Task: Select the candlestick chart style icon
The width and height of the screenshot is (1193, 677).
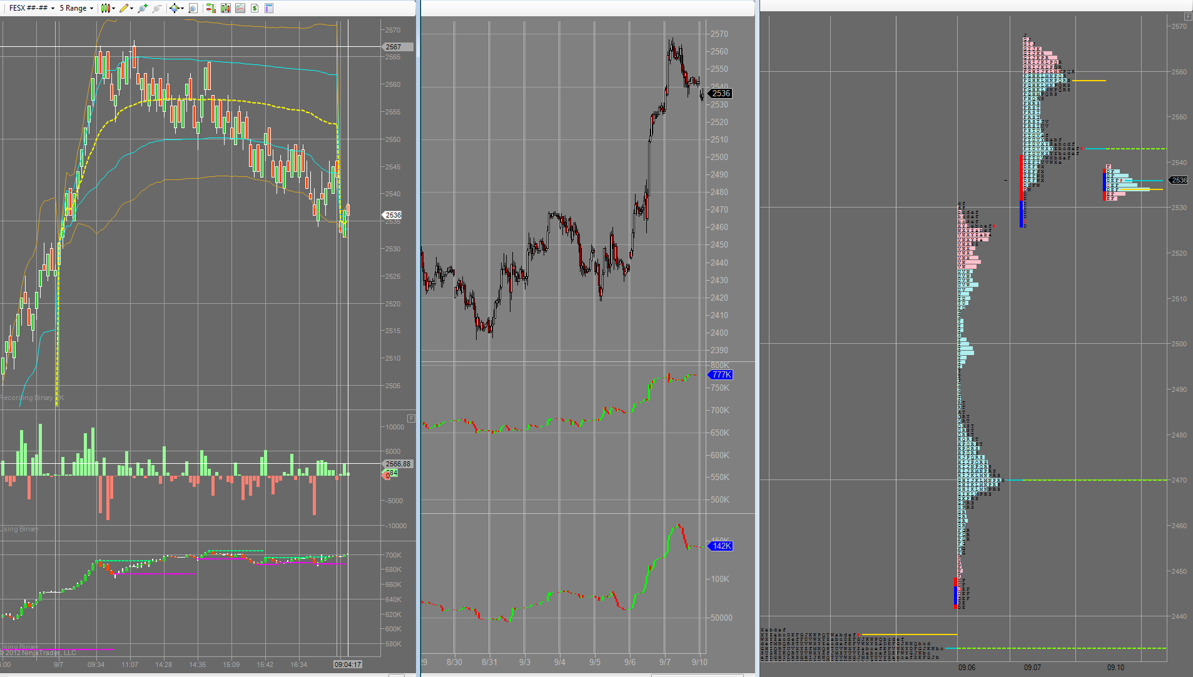Action: pyautogui.click(x=105, y=8)
